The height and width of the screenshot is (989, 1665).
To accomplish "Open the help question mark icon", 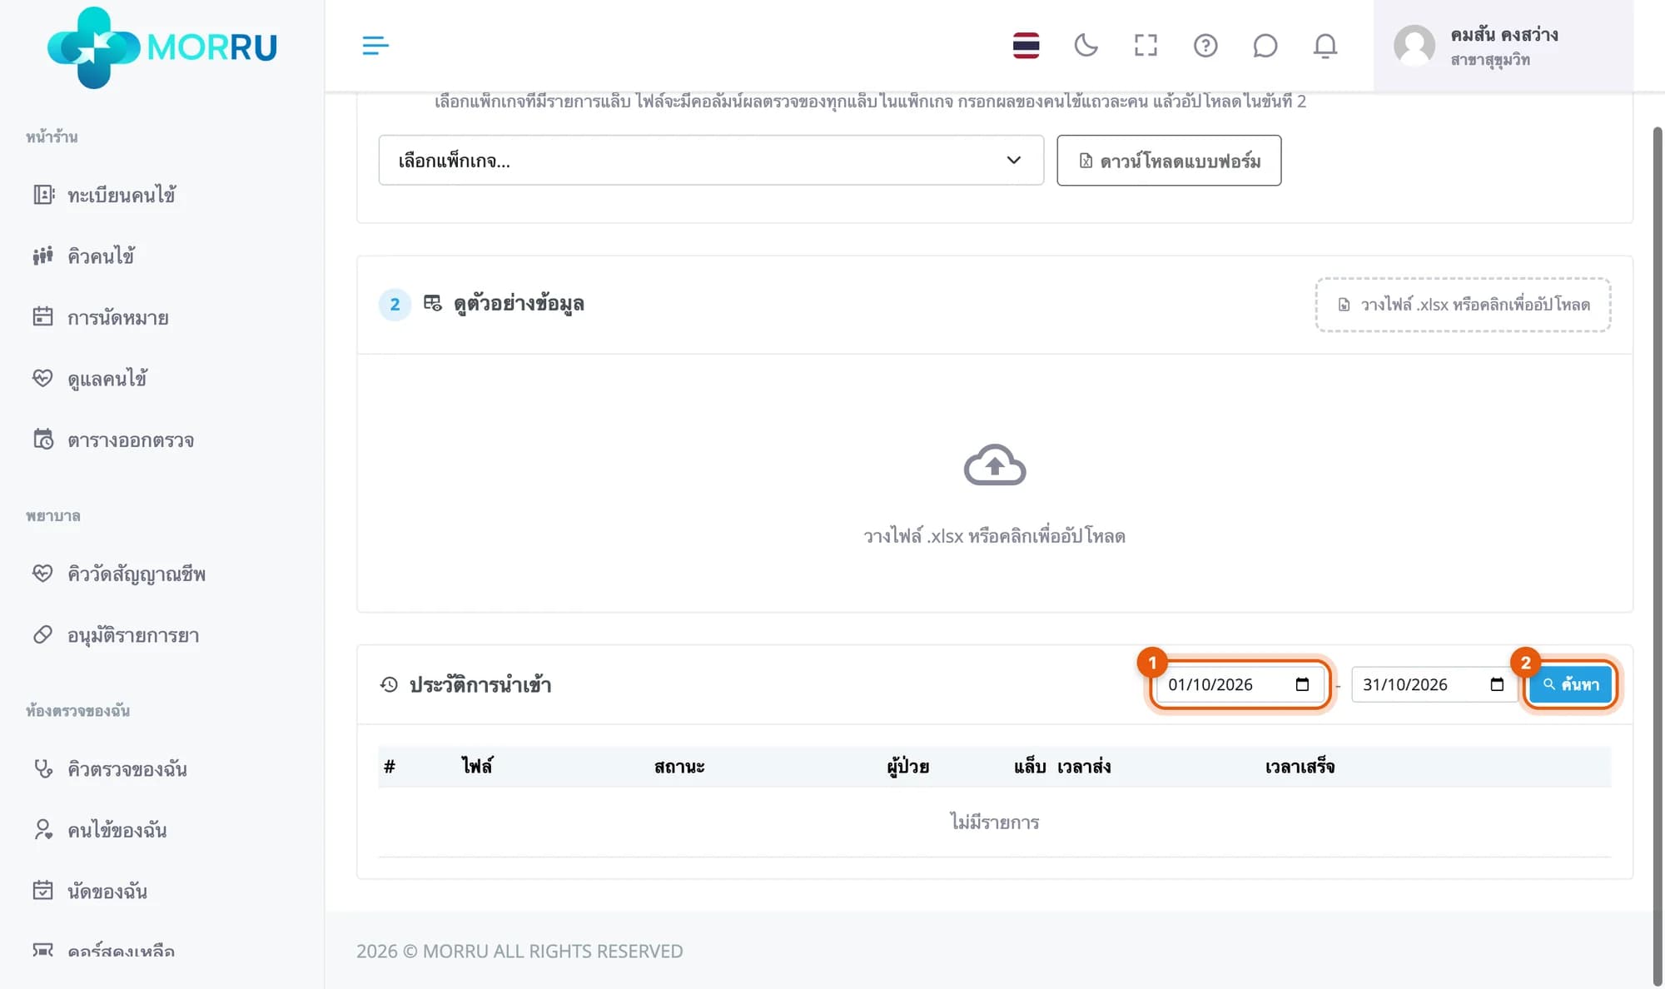I will click(1205, 45).
